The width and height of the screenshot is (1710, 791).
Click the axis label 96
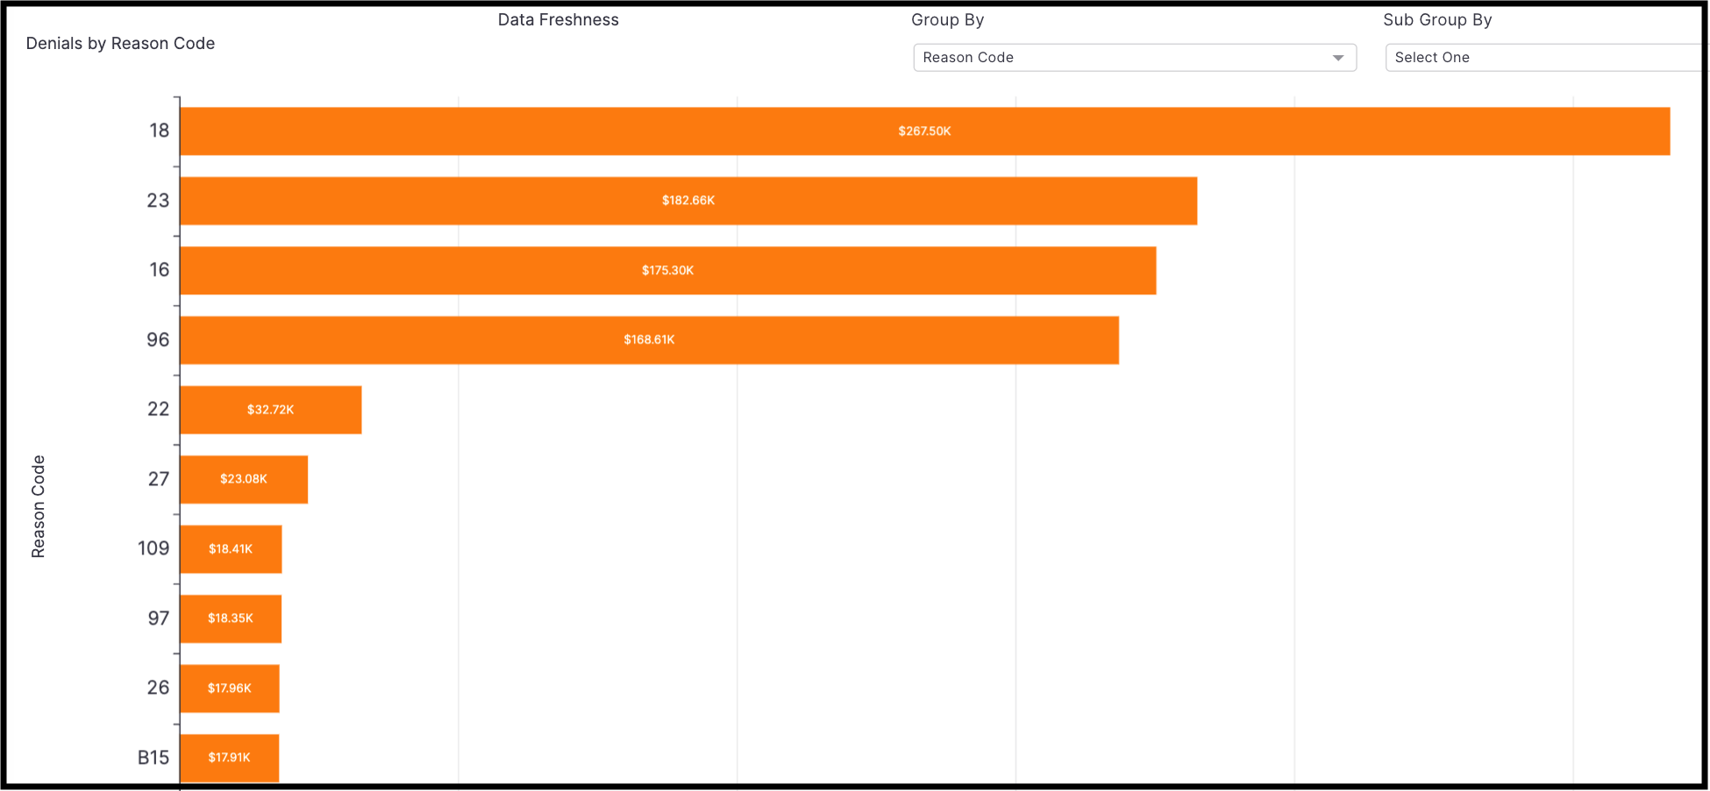coord(158,340)
